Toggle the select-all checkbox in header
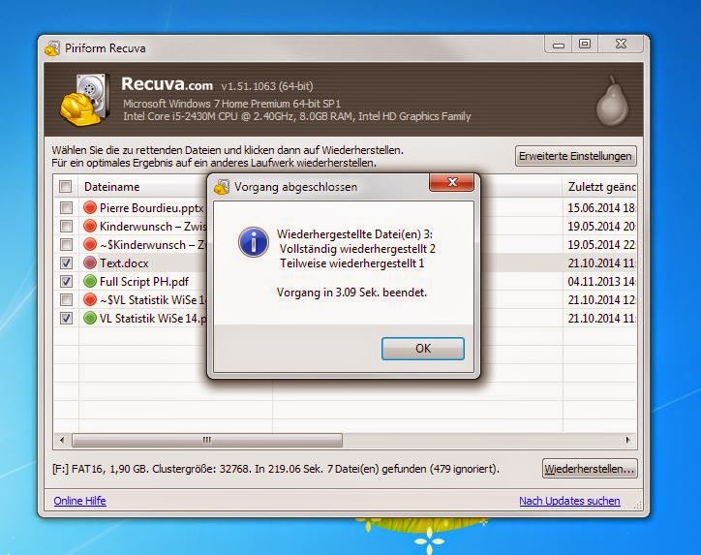Viewport: 701px width, 555px height. 65,187
